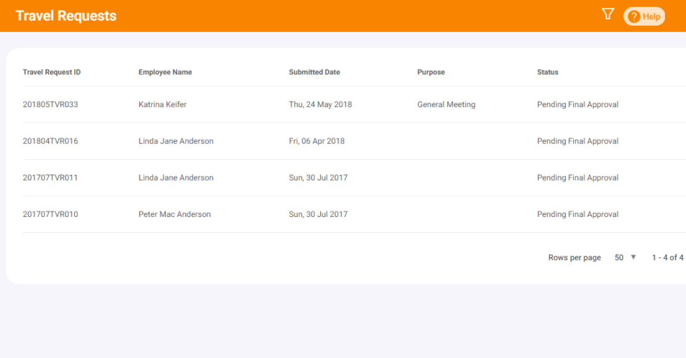The image size is (686, 358).
Task: Sort by Employee Name column header
Action: [165, 72]
